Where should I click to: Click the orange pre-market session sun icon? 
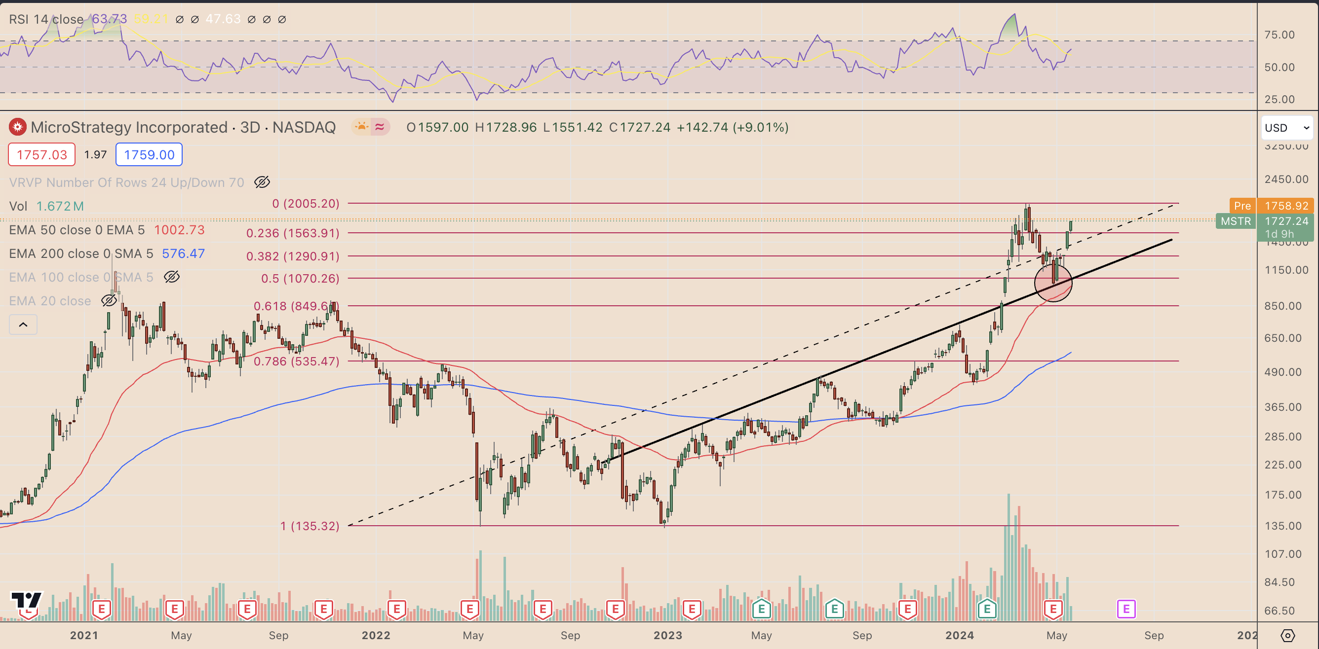click(362, 127)
